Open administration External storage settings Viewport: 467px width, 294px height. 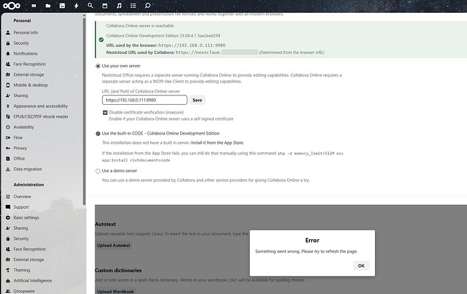point(28,260)
